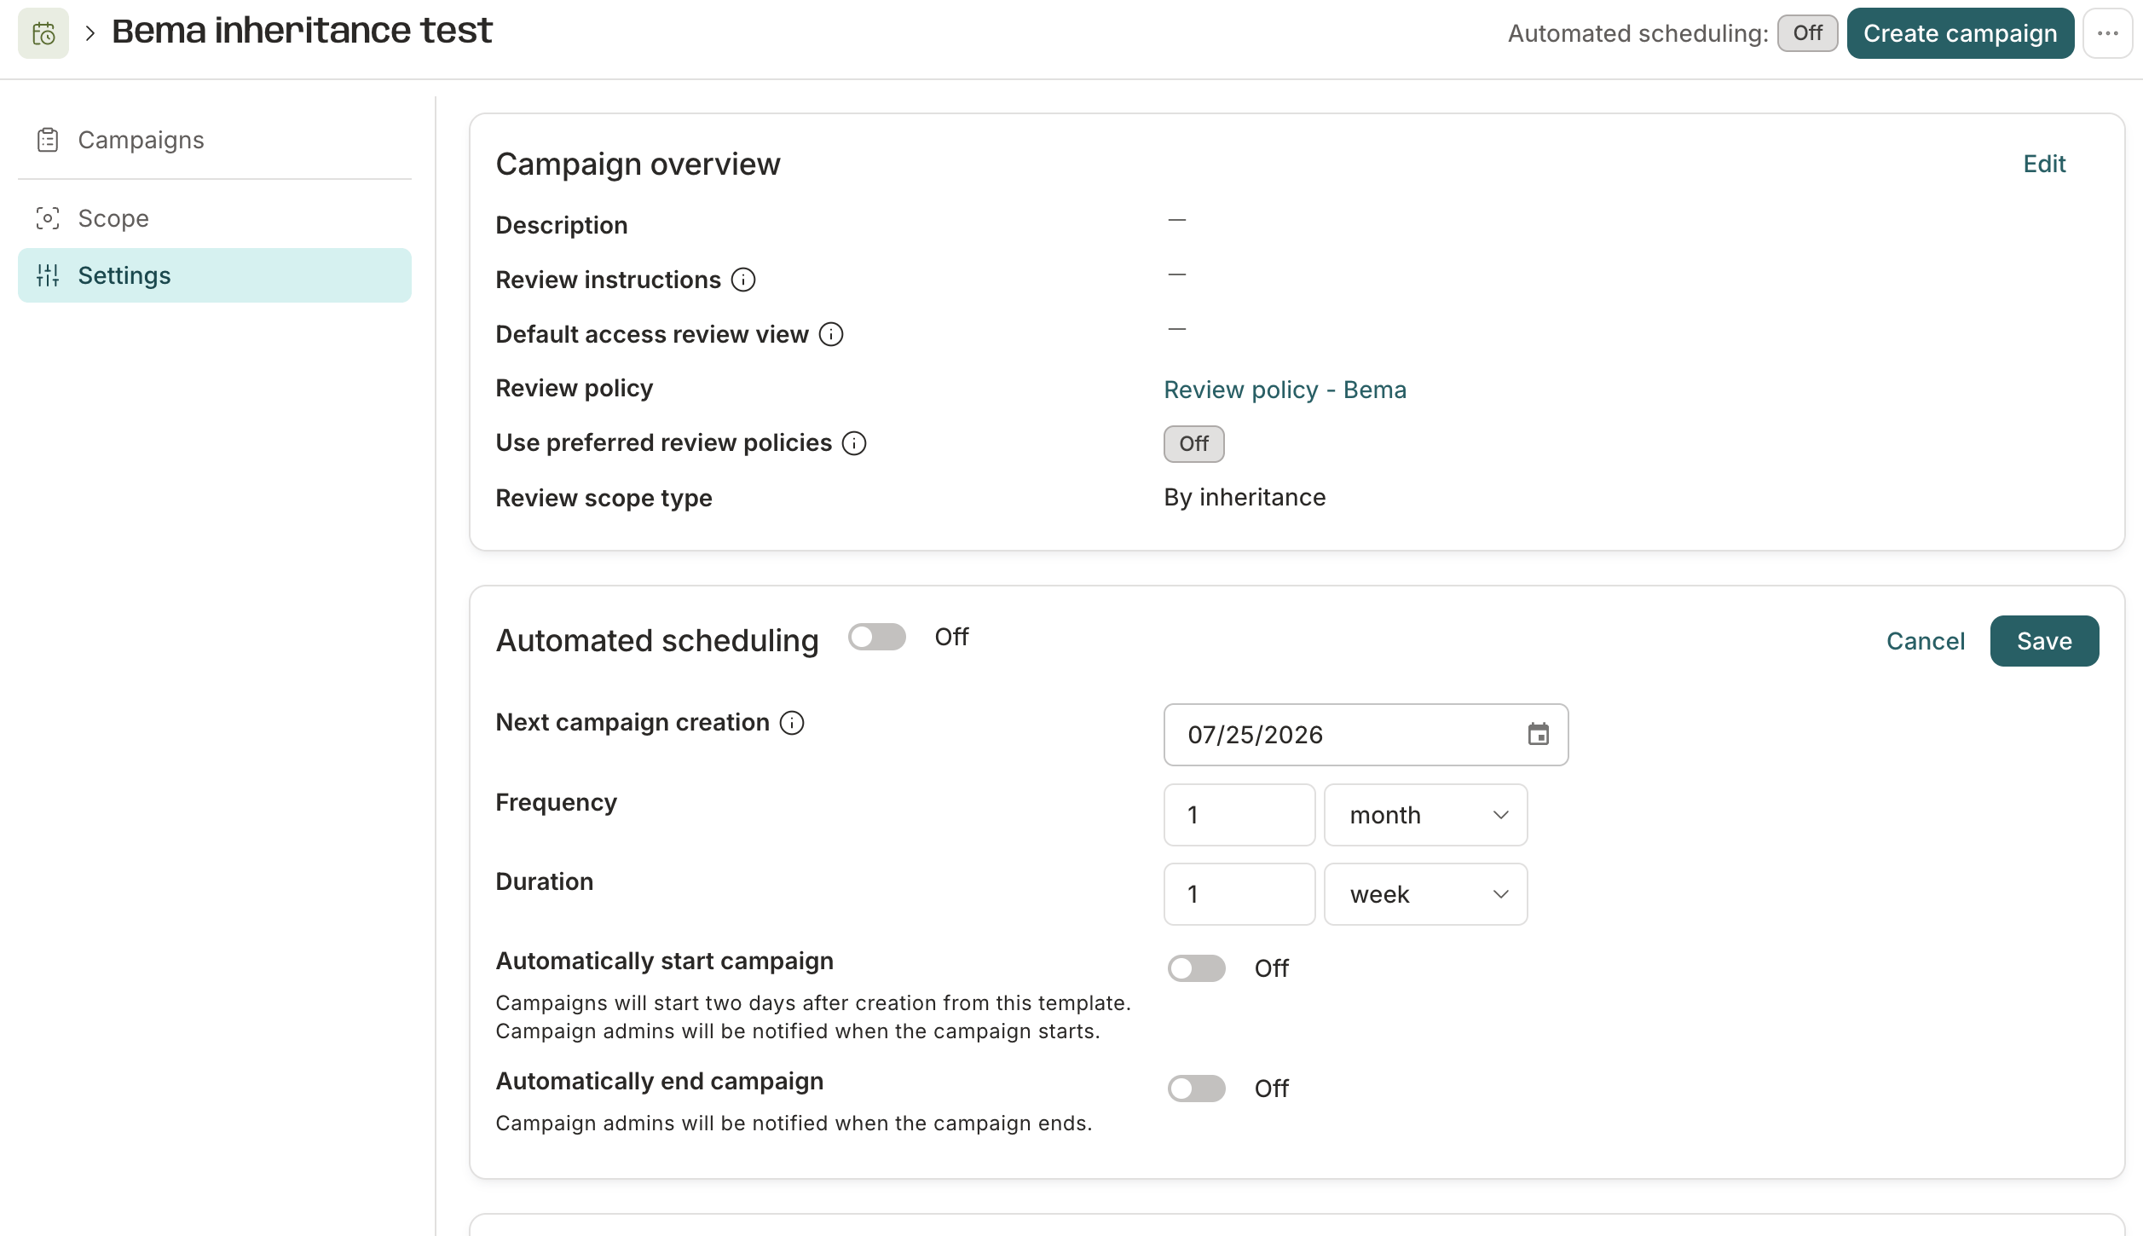The image size is (2143, 1236).
Task: Click the Automatically end campaign label
Action: pyautogui.click(x=659, y=1082)
